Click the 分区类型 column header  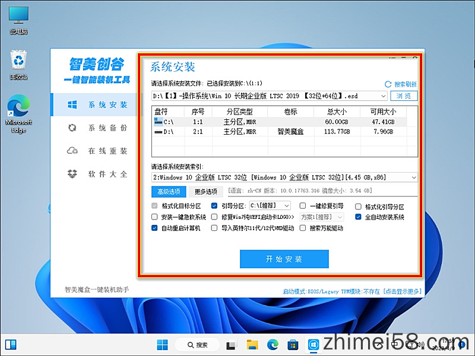click(240, 112)
